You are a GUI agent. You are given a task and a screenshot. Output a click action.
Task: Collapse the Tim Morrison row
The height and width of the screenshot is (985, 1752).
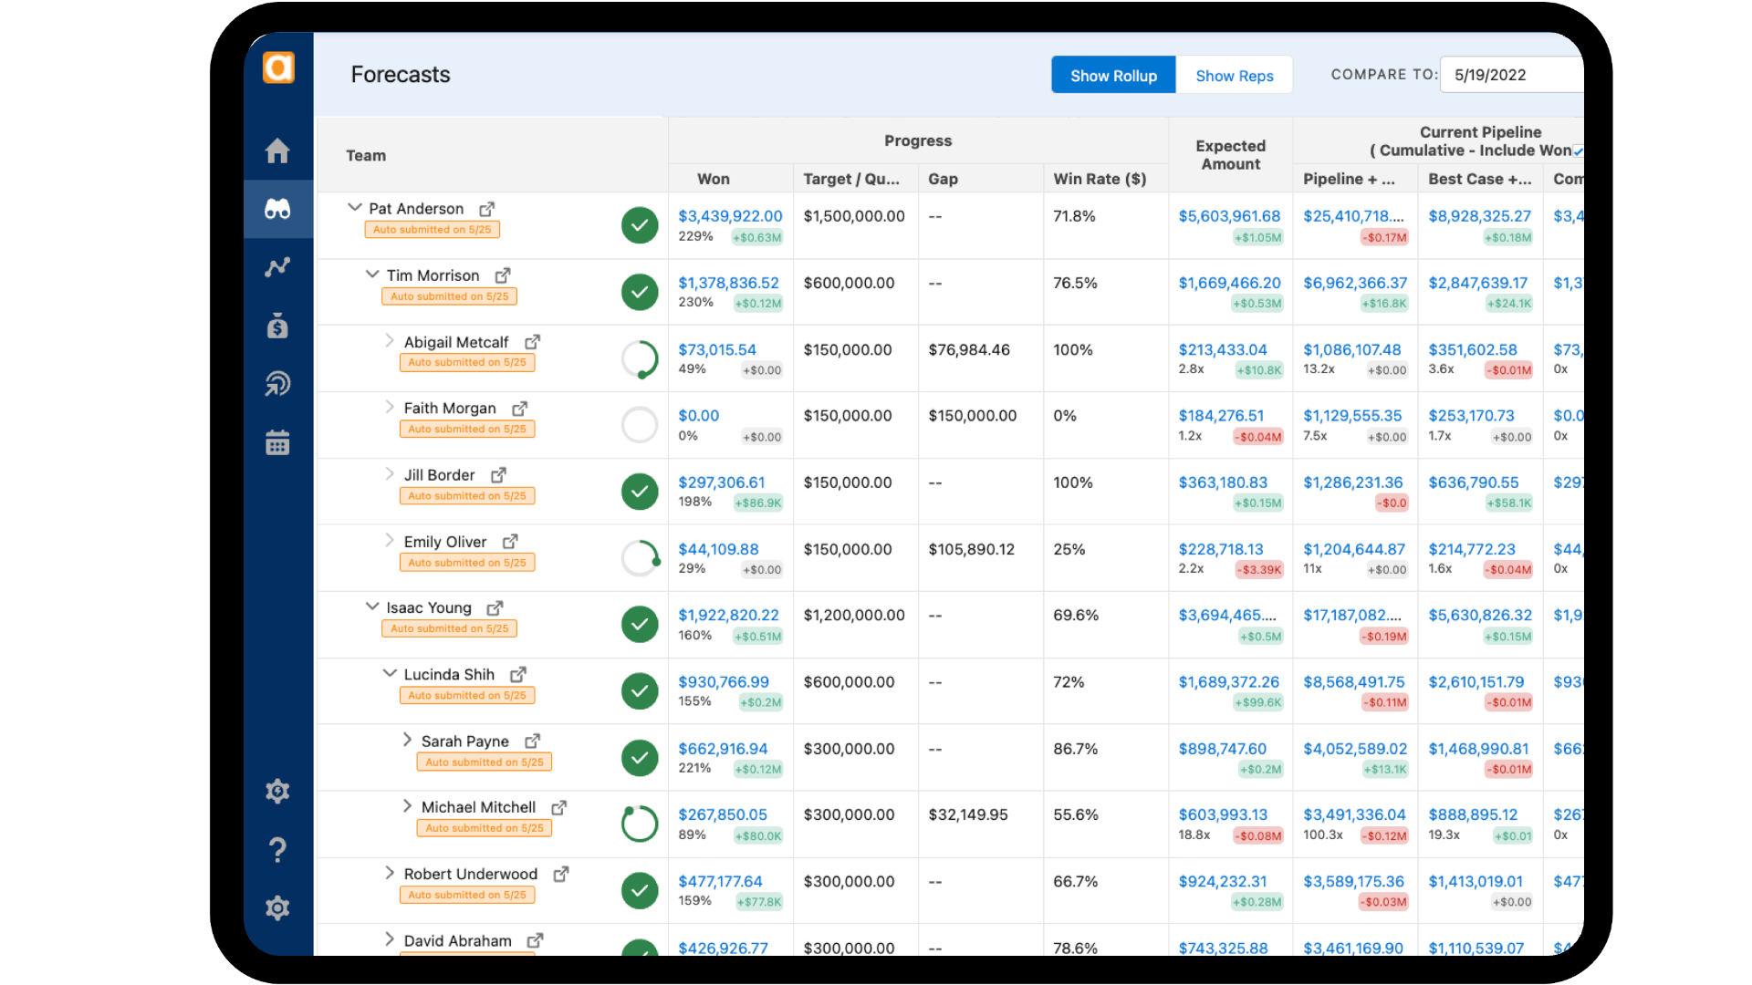click(372, 275)
